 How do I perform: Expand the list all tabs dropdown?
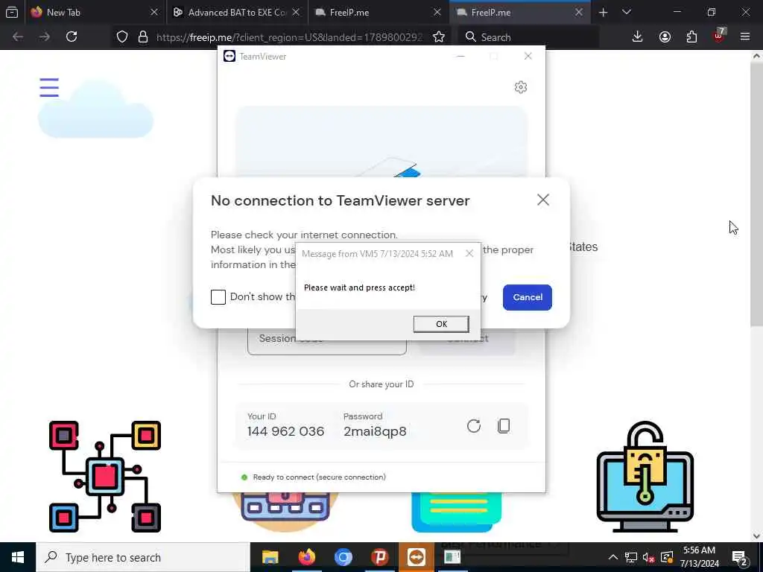tap(626, 12)
